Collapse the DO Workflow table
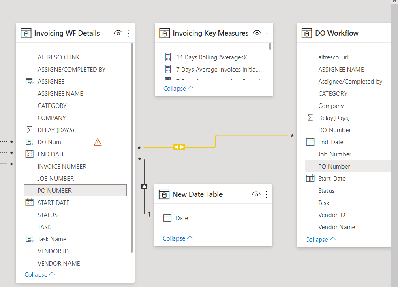 point(321,239)
